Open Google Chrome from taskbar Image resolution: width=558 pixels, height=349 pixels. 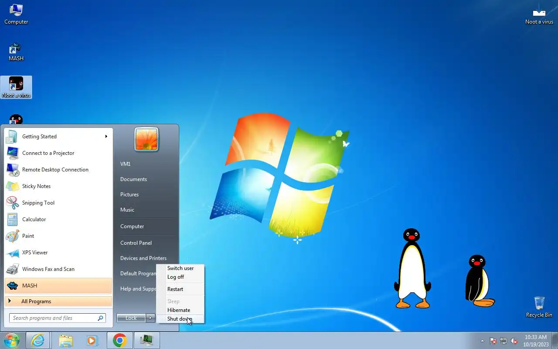point(119,340)
